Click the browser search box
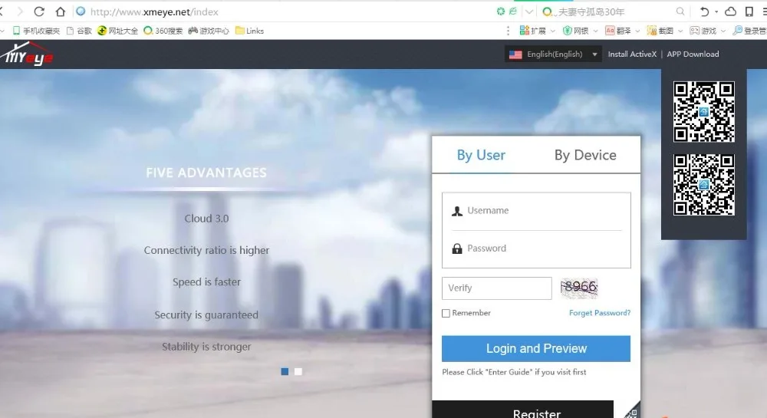 tap(614, 12)
